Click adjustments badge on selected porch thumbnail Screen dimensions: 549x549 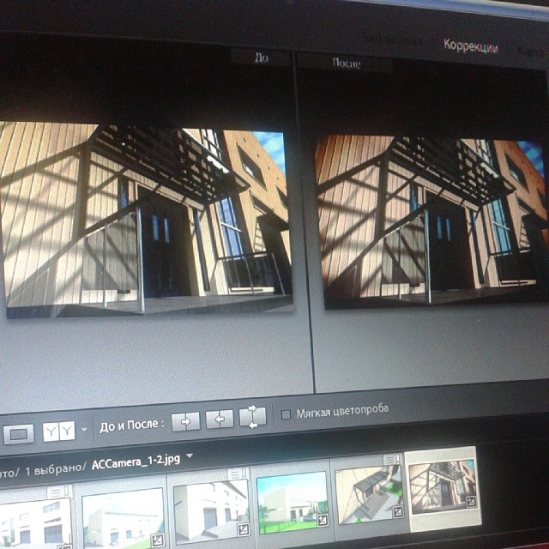pos(471,502)
